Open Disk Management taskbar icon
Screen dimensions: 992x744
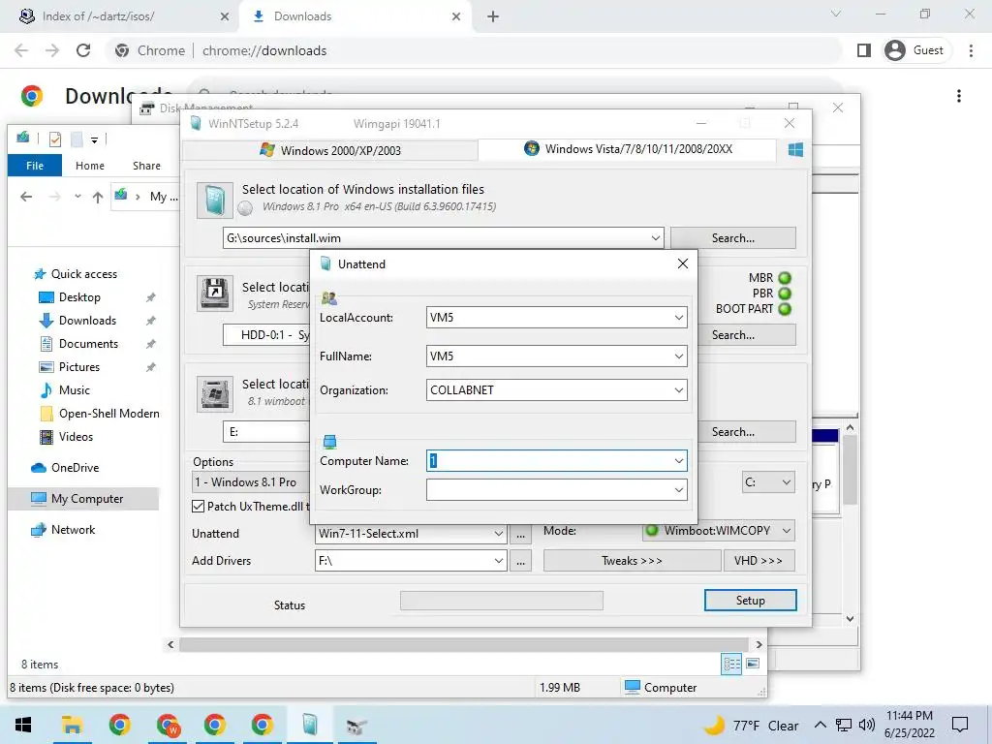(356, 725)
